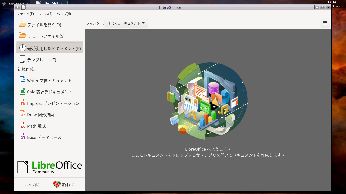Click the ヘルプ(L) button at the bottom
346x194 pixels.
[32, 185]
